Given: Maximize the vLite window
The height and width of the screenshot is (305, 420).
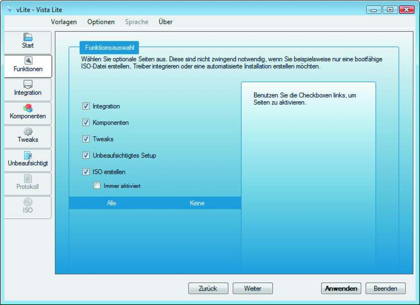Looking at the screenshot, I should coord(390,10).
